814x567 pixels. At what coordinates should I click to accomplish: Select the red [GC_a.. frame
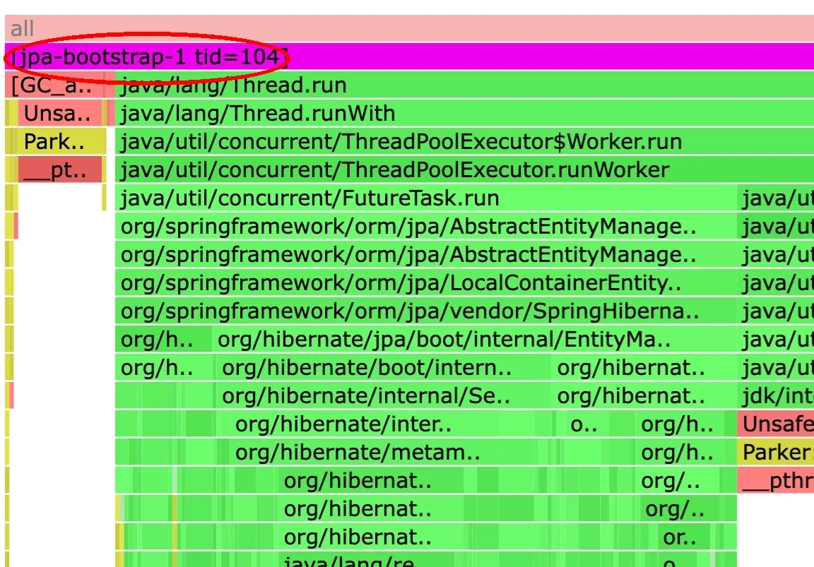pyautogui.click(x=52, y=85)
